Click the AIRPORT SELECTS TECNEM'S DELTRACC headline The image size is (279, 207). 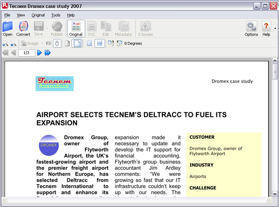tap(131, 119)
